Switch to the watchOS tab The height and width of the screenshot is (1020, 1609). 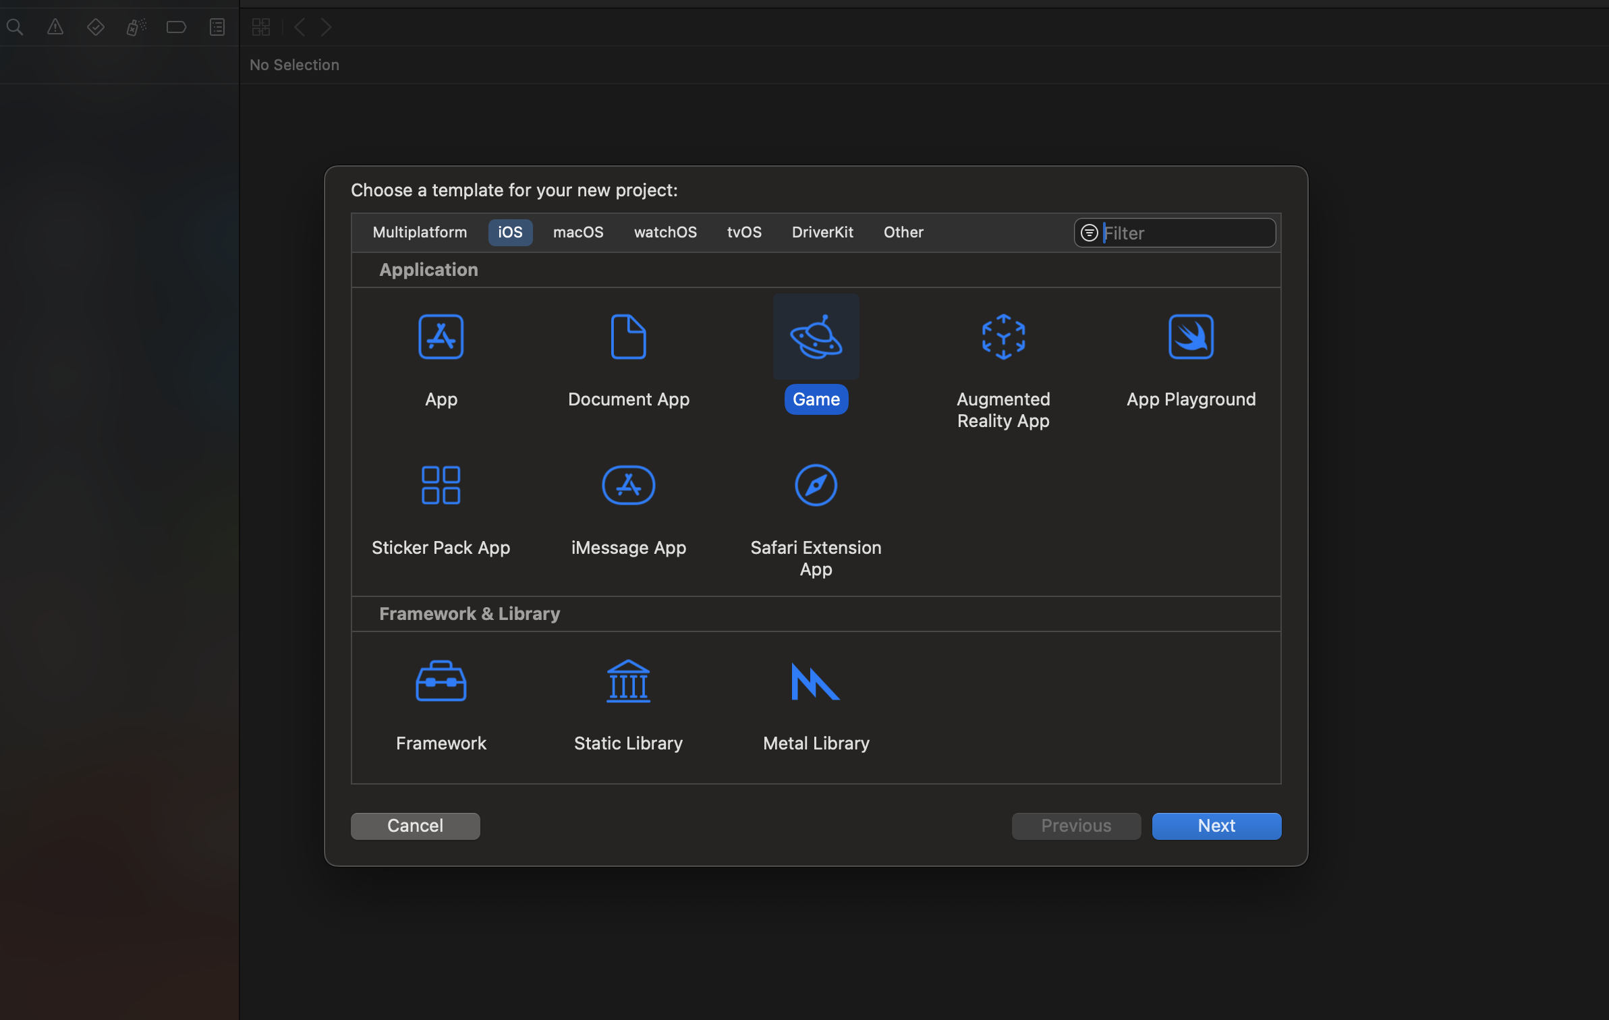coord(665,232)
